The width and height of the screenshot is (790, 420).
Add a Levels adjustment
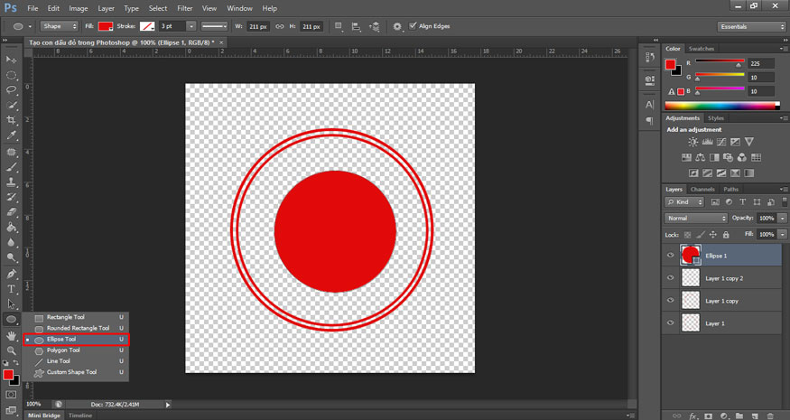(707, 142)
